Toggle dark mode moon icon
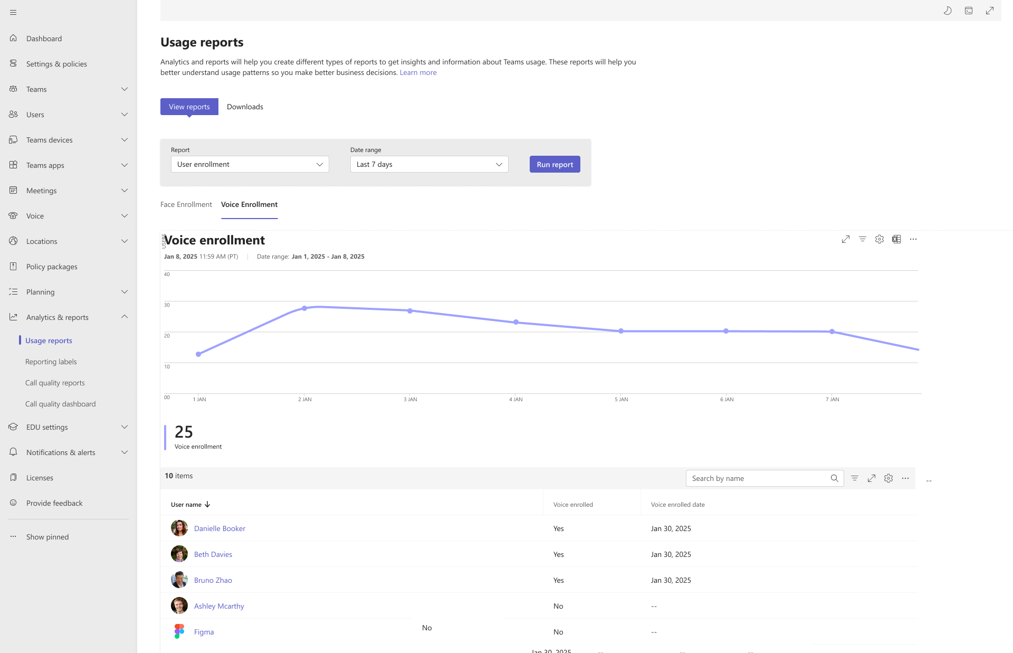 pos(948,11)
